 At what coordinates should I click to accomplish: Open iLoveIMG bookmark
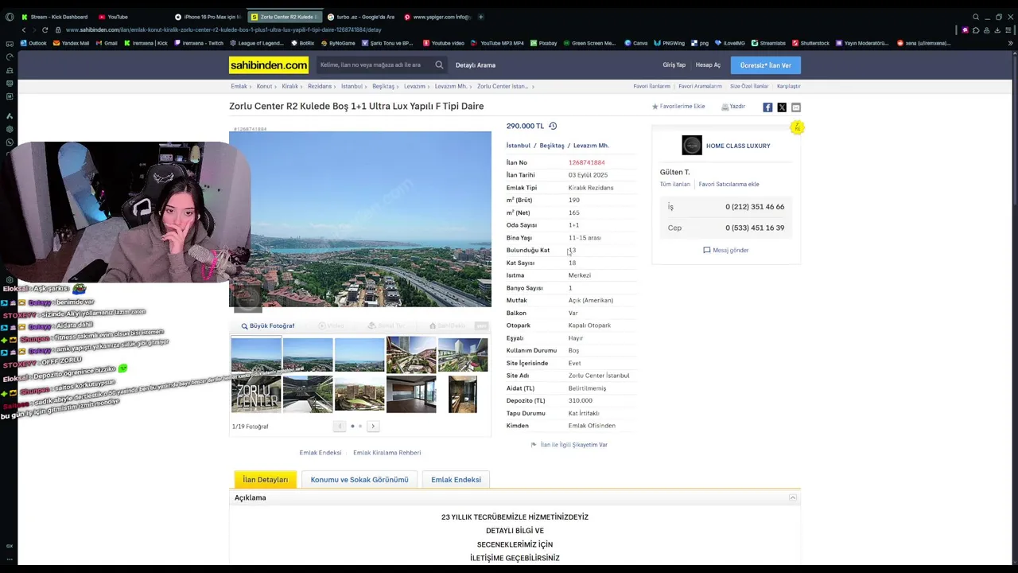click(729, 43)
